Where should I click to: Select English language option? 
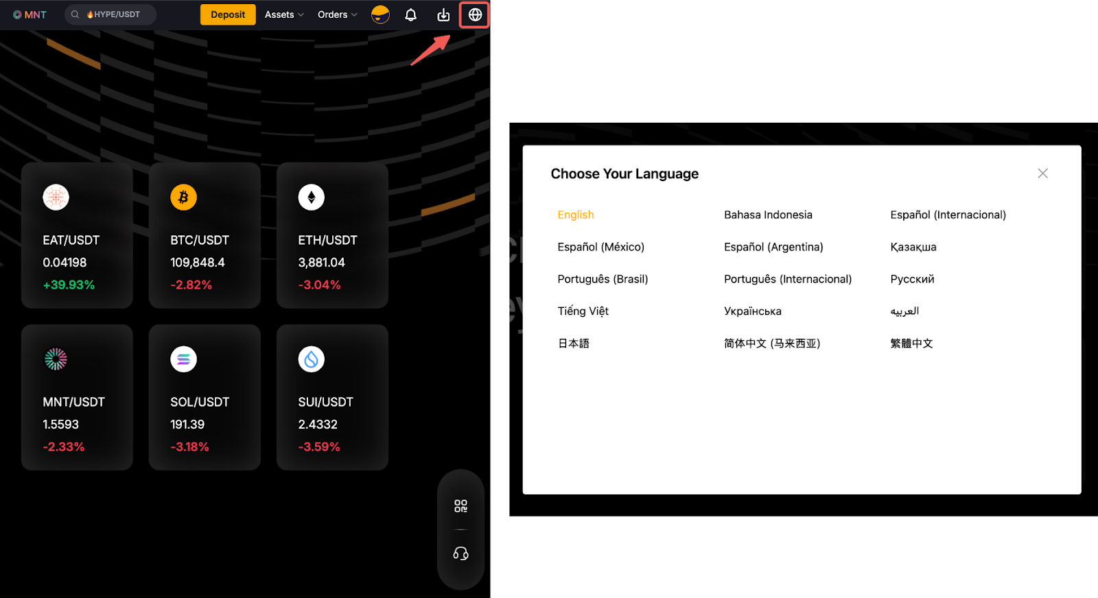(576, 215)
